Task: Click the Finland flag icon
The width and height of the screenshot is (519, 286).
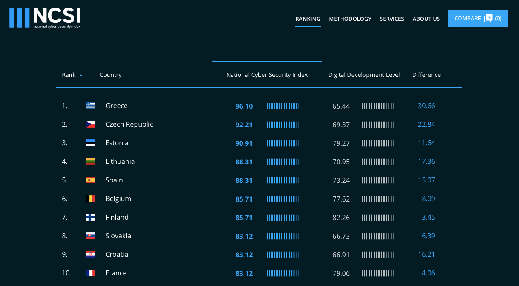Action: 91,217
